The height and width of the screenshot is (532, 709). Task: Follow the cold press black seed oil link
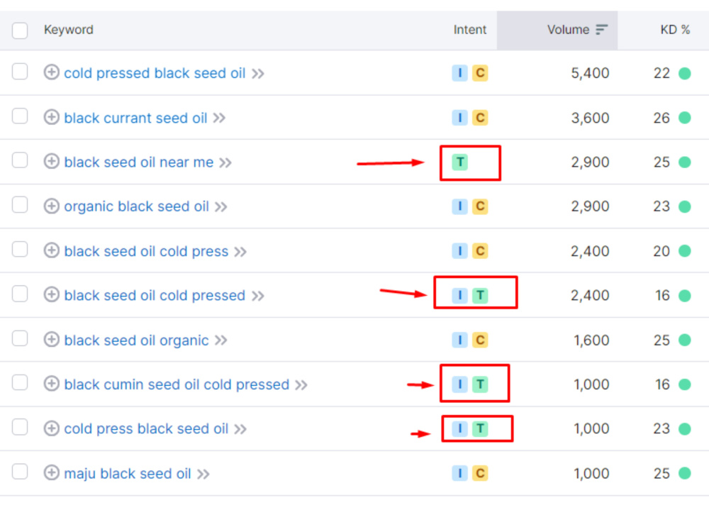[146, 429]
